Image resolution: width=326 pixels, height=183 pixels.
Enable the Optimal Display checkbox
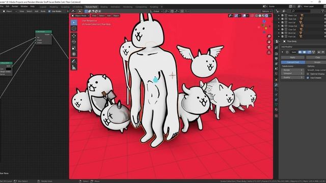tap(308, 74)
